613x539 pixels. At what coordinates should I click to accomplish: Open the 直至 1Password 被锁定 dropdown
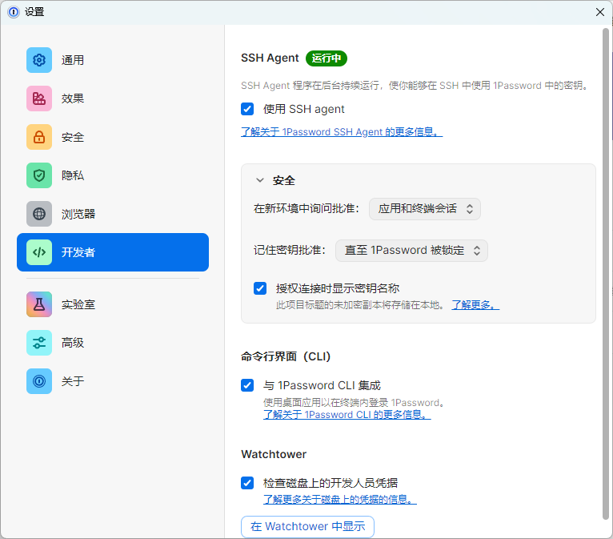click(x=411, y=251)
